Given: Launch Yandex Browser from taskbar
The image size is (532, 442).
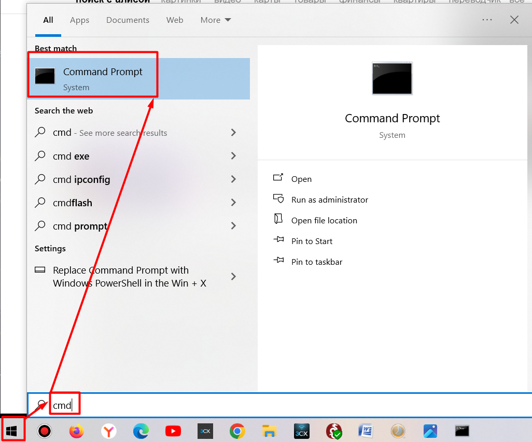Looking at the screenshot, I should click(109, 431).
